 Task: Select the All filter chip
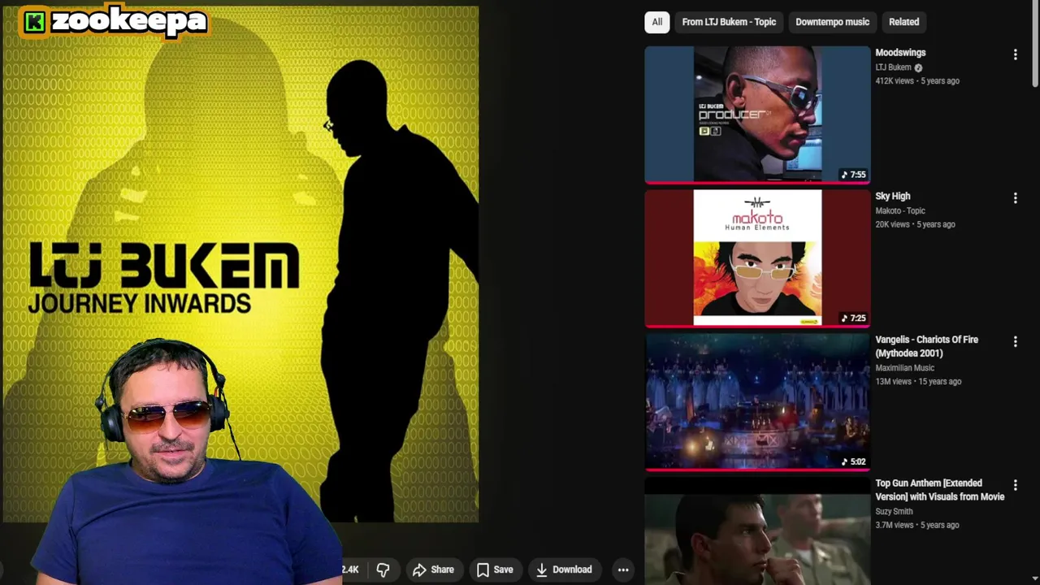(x=656, y=22)
